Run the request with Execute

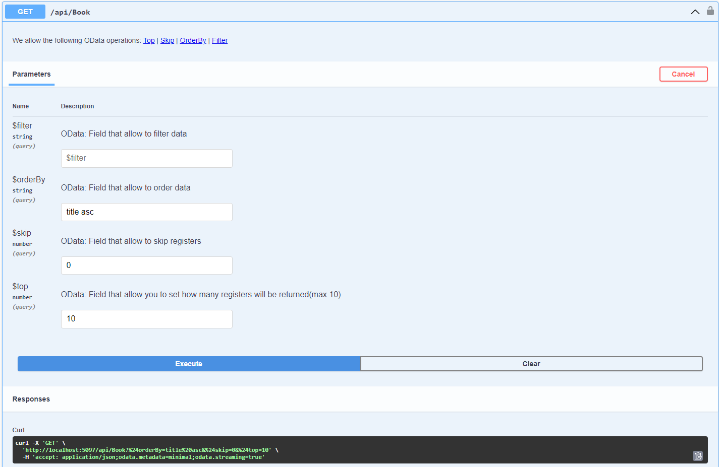coord(189,364)
